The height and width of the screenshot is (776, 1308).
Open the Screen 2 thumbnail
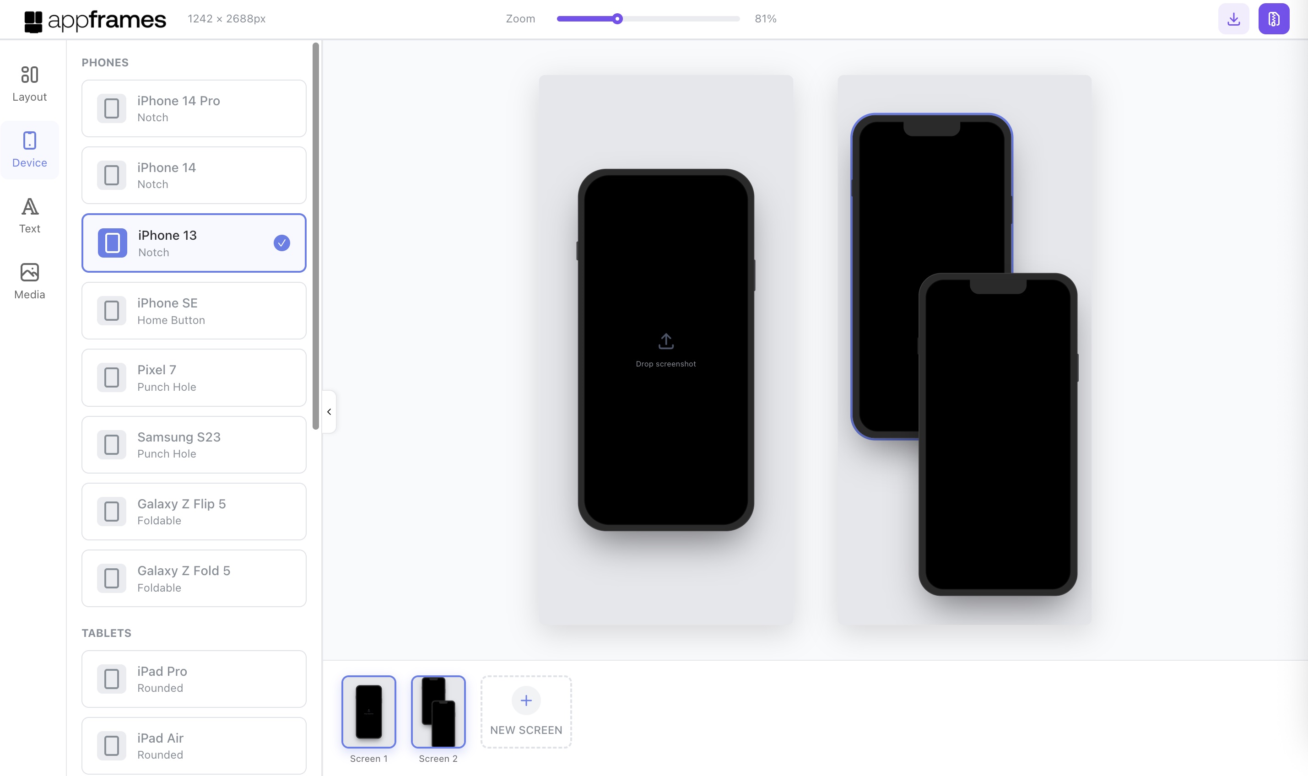point(438,711)
